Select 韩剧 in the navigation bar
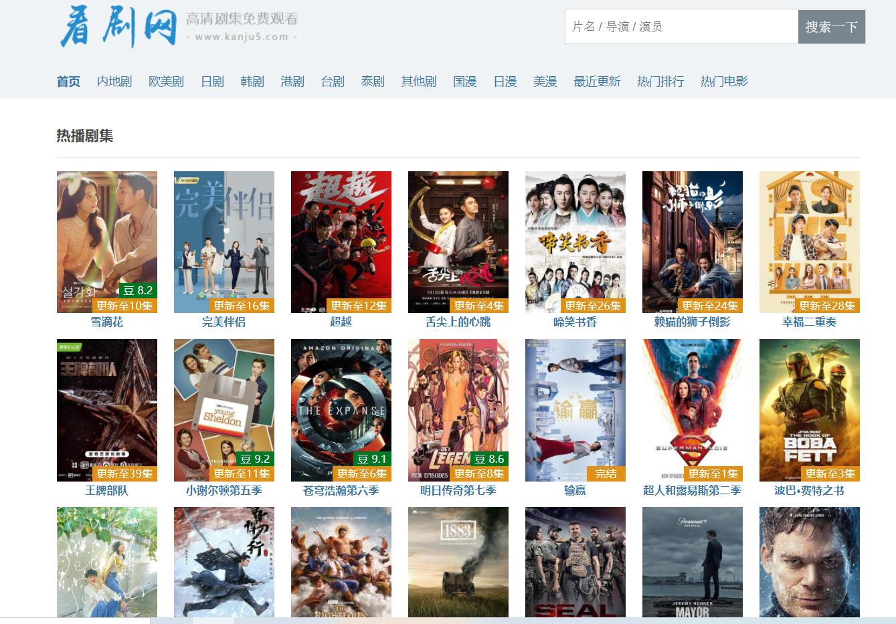896x624 pixels. (252, 82)
